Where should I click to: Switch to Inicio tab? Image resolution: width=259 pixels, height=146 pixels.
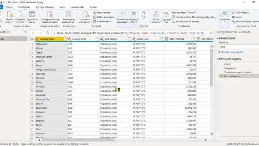[x=9, y=7]
